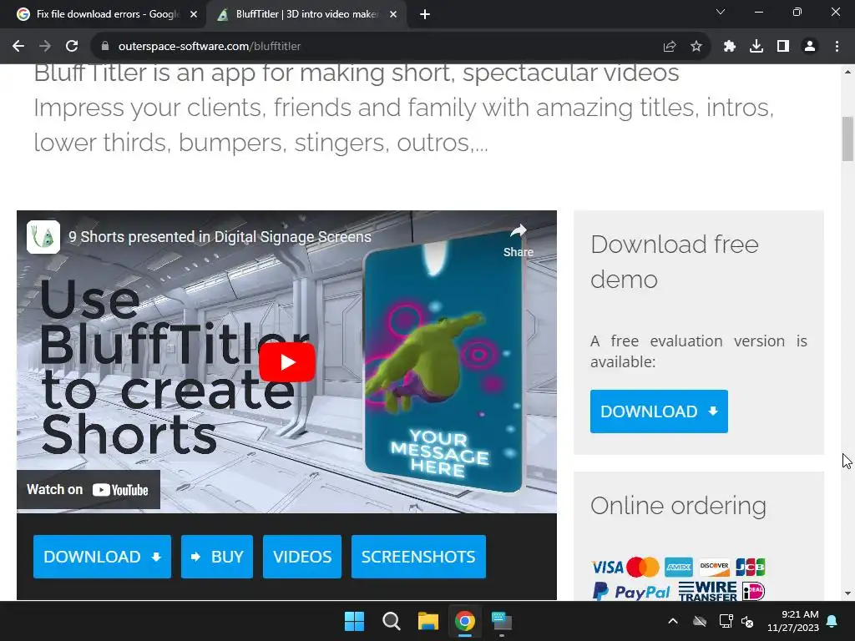Image resolution: width=855 pixels, height=641 pixels.
Task: Click the JCB logo
Action: tap(751, 568)
